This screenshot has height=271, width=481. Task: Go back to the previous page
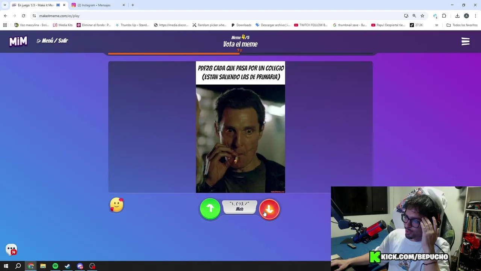[x=5, y=16]
